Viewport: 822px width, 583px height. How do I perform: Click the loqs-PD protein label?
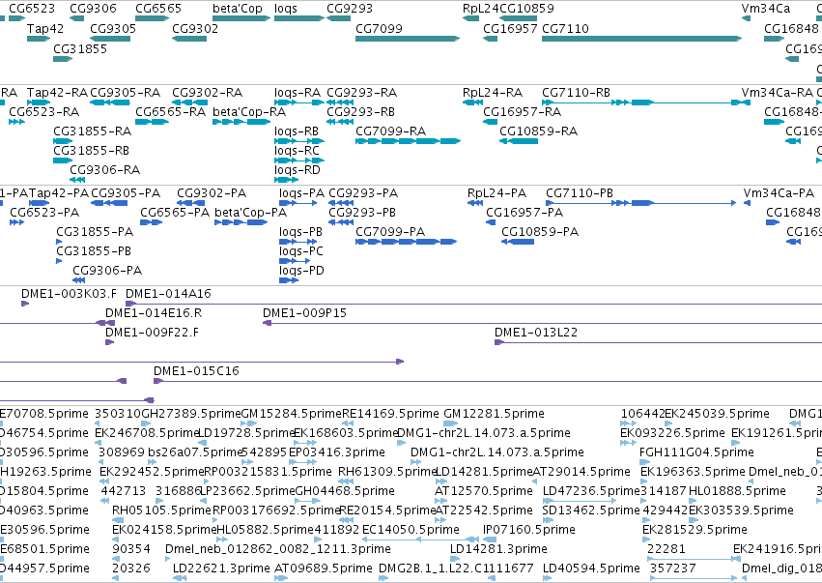301,272
